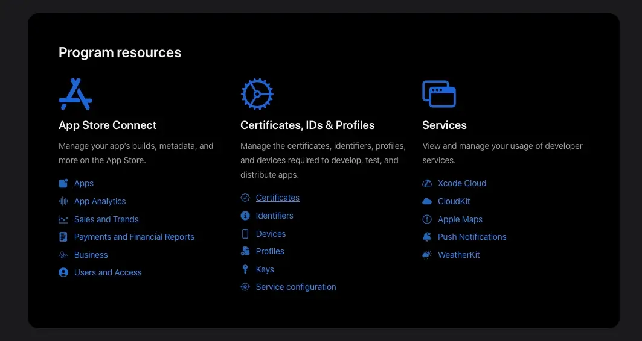Viewport: 642px width, 341px height.
Task: Open Service configuration
Action: 296,287
